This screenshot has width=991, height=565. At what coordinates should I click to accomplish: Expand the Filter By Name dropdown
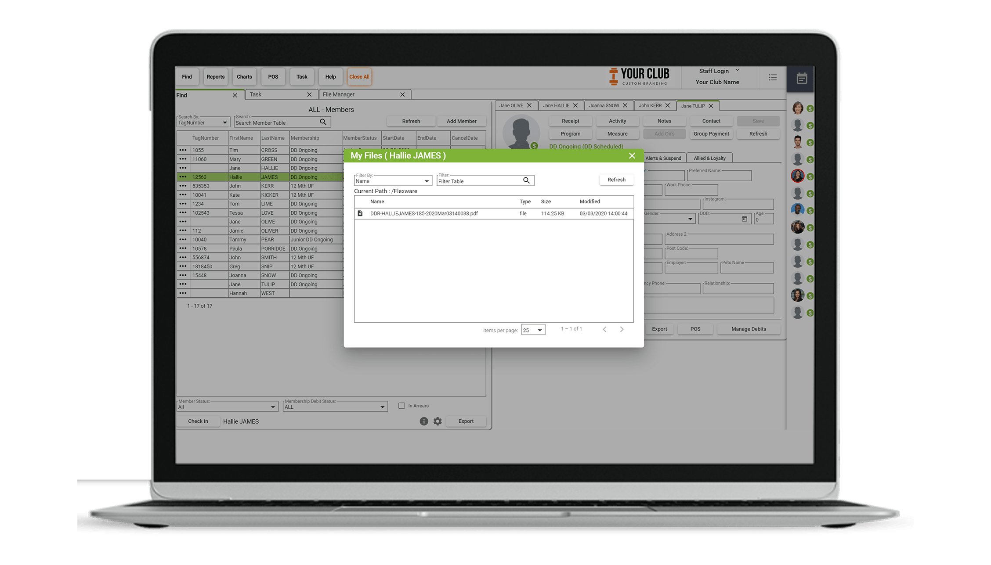(425, 180)
